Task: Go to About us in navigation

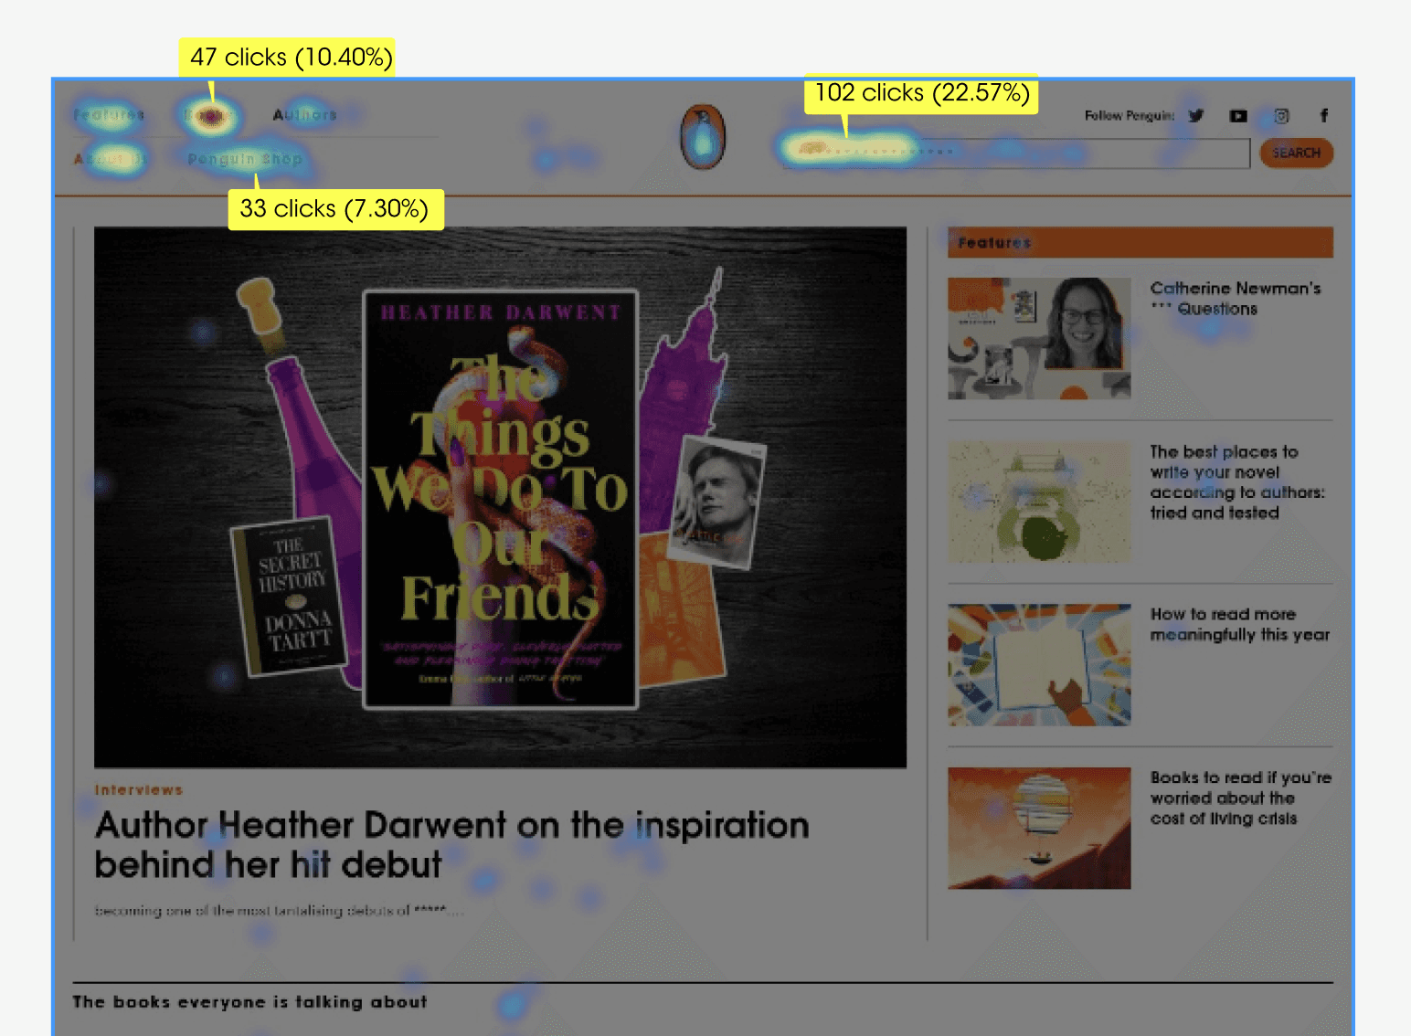Action: pyautogui.click(x=109, y=159)
